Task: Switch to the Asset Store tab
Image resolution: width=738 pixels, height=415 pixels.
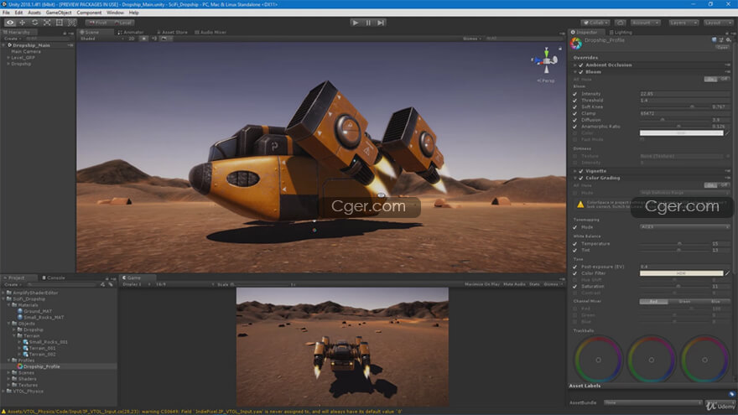Action: coord(172,33)
